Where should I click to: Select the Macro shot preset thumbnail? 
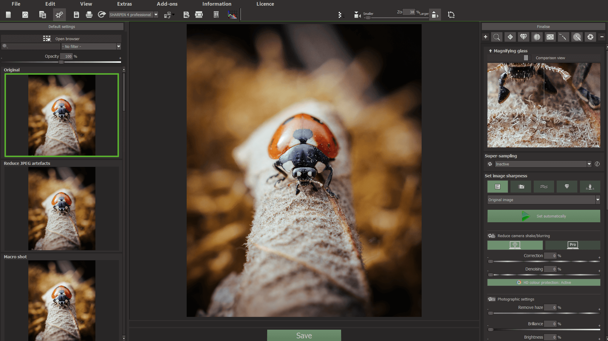coord(62,301)
